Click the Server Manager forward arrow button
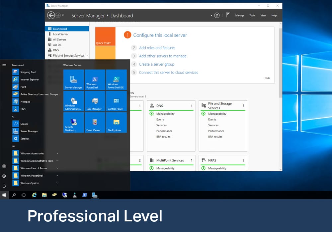 pos(58,16)
